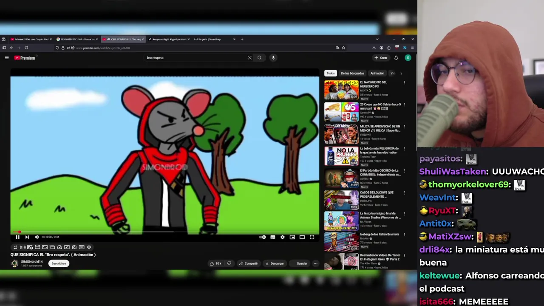Open thumbnail of 'El Nacimiento del Heredero P3'
Viewport: 544px width, 306px height.
click(341, 90)
